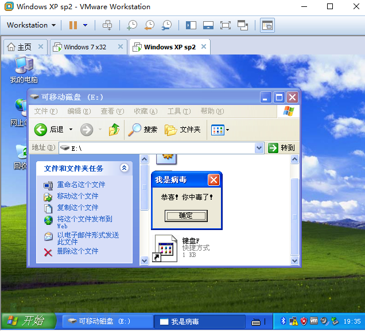Minimize the 可移动磁盘 (E:) window
Screen dimensions: 365x331
click(x=266, y=97)
